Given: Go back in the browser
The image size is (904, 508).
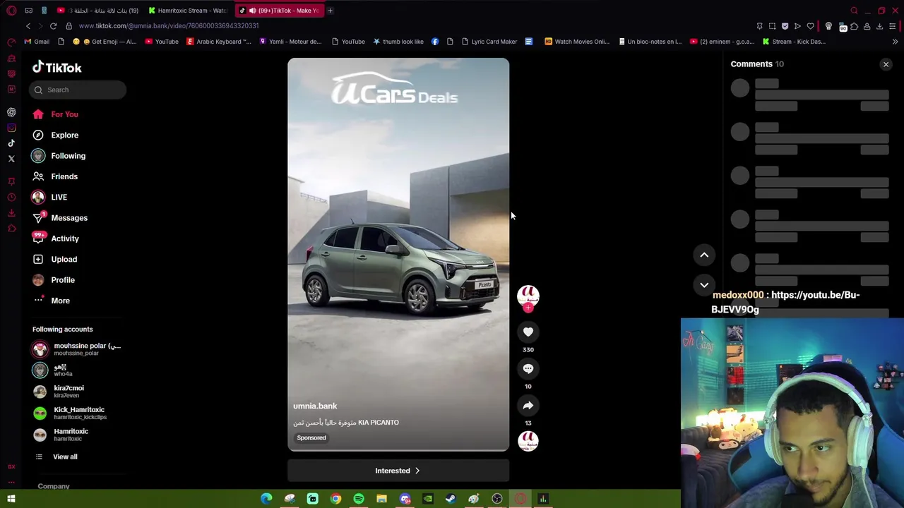Looking at the screenshot, I should point(28,26).
